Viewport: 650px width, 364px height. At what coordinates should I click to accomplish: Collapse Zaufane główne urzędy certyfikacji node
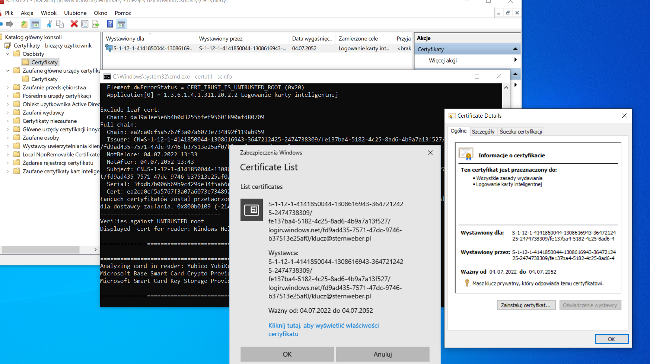pyautogui.click(x=8, y=71)
